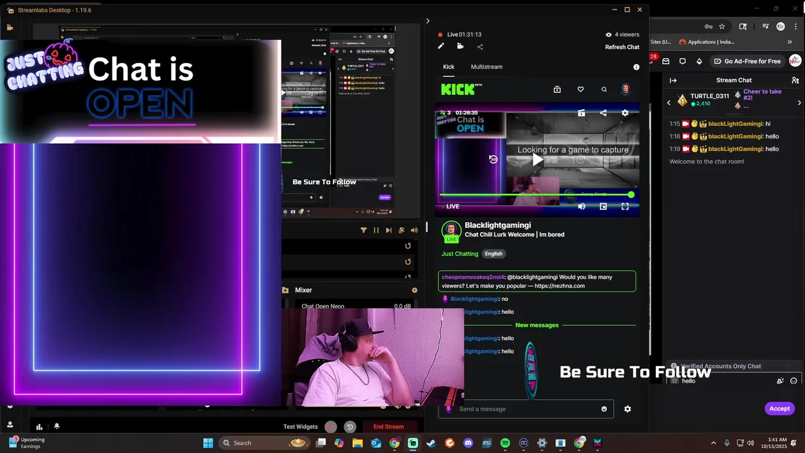Image resolution: width=805 pixels, height=453 pixels.
Task: Select the Kick chat tab
Action: click(448, 67)
